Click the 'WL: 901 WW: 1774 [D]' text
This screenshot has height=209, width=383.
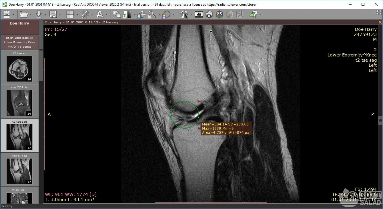[71, 194]
